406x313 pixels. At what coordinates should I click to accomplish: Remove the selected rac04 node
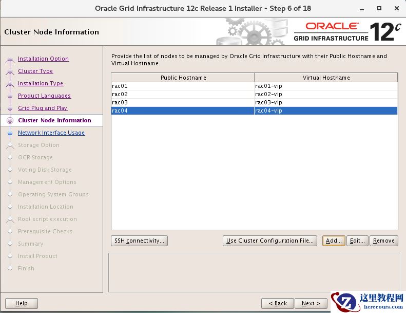[384, 241]
